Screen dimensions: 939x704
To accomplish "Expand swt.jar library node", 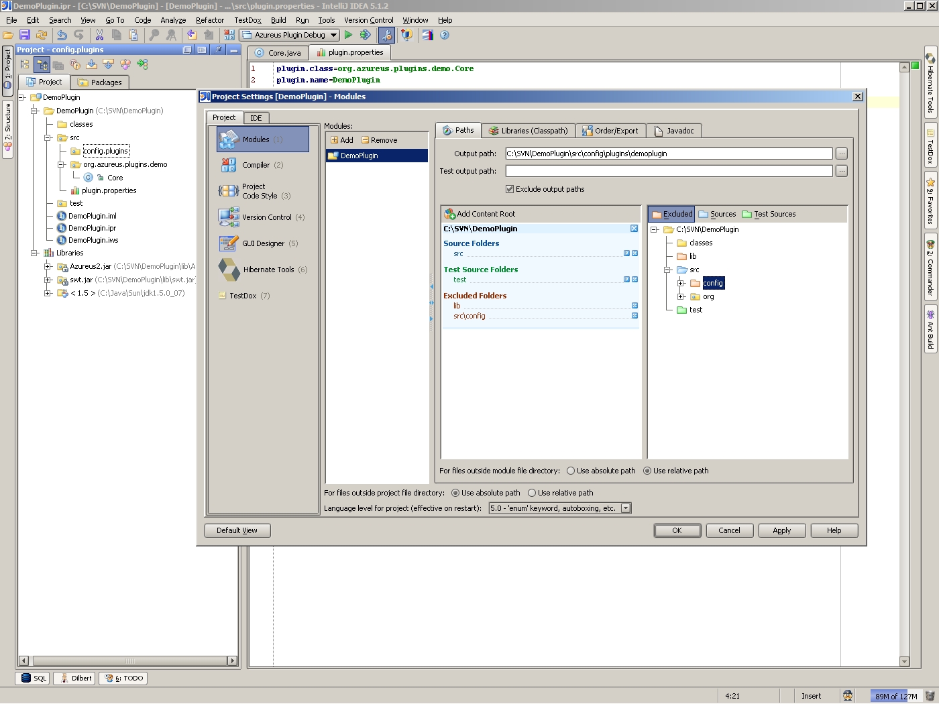I will [x=48, y=280].
